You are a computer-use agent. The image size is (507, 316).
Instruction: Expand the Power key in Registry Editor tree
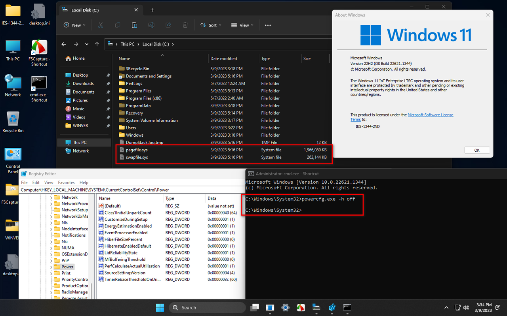tap(51, 267)
